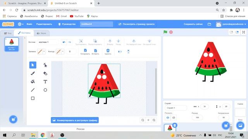This screenshot has width=248, height=139.
Task: Select the Line tool
Action: click(x=33, y=90)
